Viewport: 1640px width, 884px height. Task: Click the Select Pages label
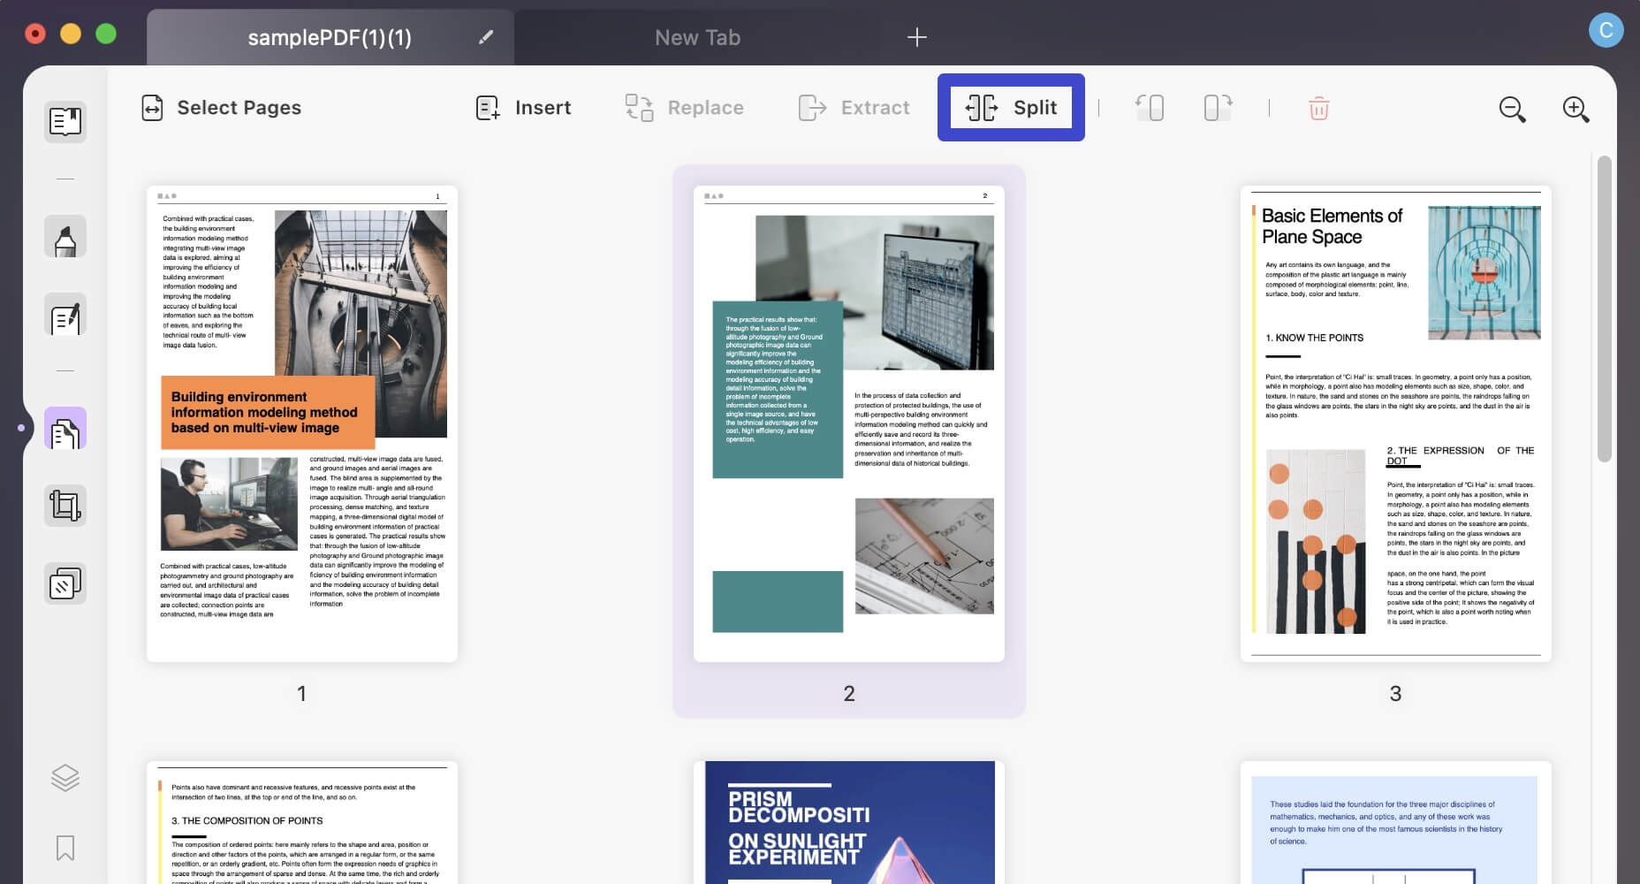click(x=239, y=108)
